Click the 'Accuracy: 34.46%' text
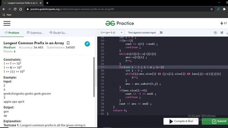 point(31,47)
